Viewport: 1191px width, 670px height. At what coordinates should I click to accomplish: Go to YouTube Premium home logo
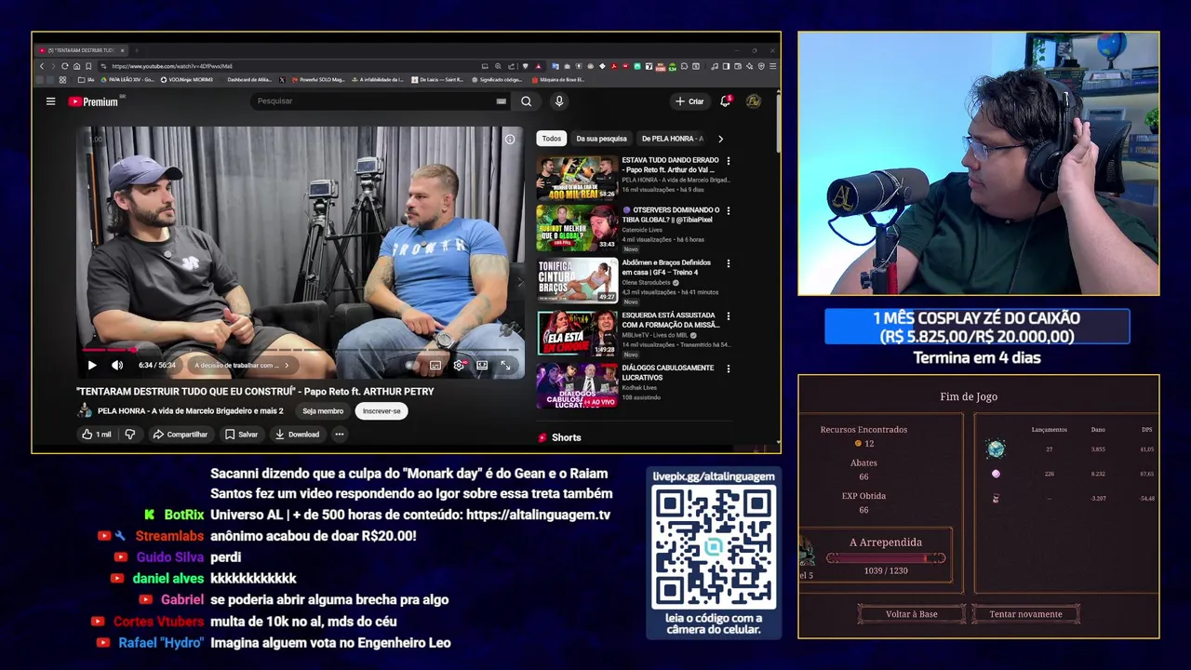pyautogui.click(x=94, y=101)
